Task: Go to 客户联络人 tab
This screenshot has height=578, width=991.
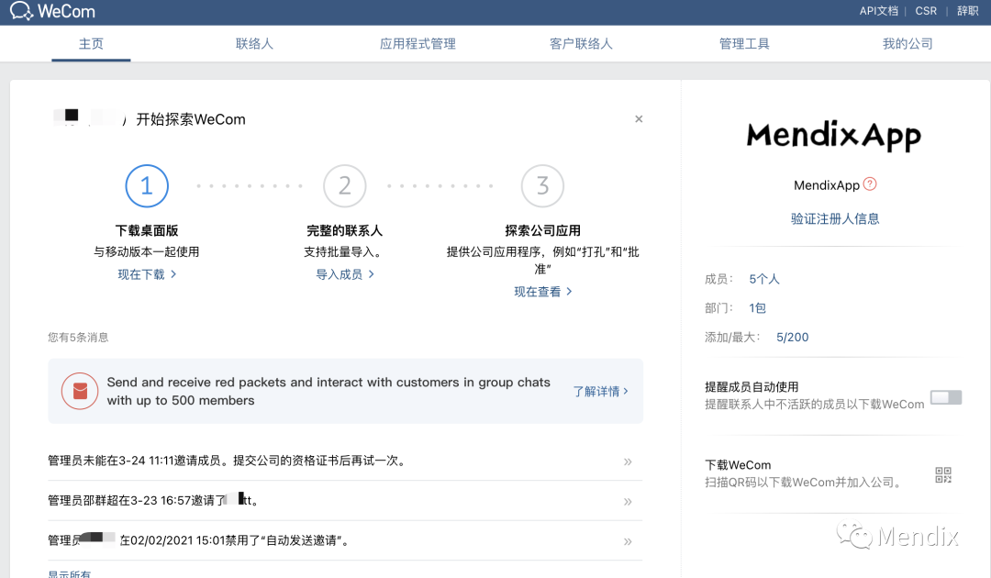Action: point(581,44)
